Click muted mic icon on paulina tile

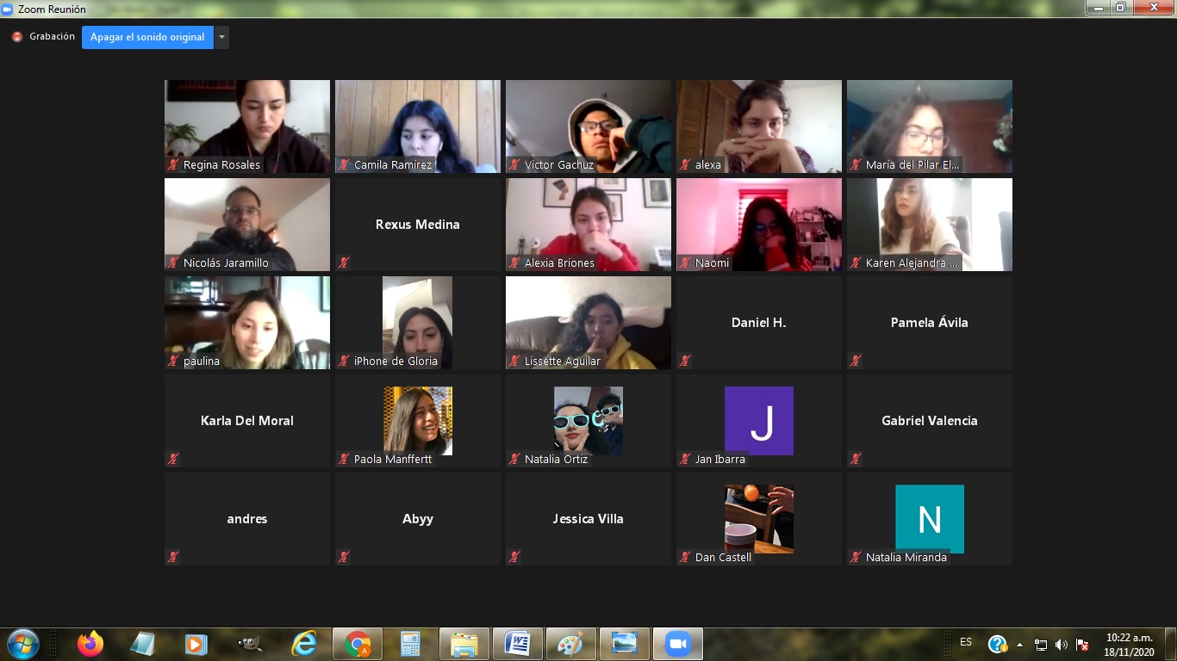click(x=173, y=361)
